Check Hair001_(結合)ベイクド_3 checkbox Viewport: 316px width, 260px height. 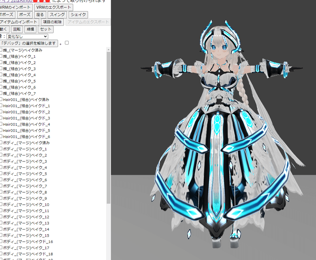[1, 118]
